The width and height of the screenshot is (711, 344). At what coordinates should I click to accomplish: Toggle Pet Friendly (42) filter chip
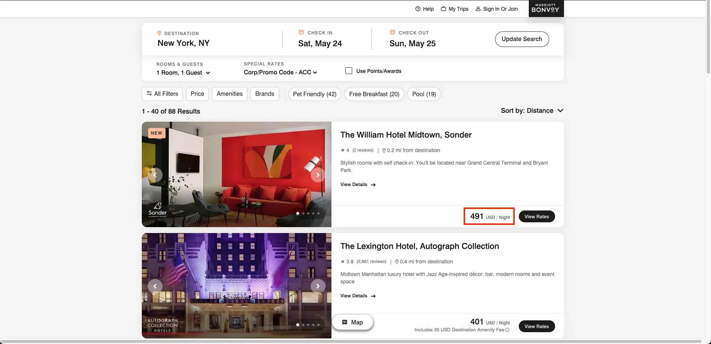pyautogui.click(x=315, y=94)
